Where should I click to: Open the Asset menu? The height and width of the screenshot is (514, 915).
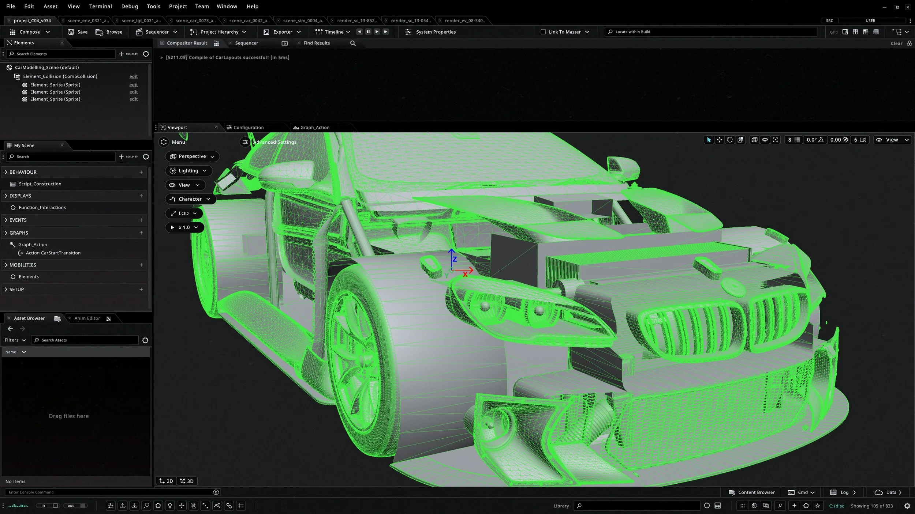[x=51, y=6]
